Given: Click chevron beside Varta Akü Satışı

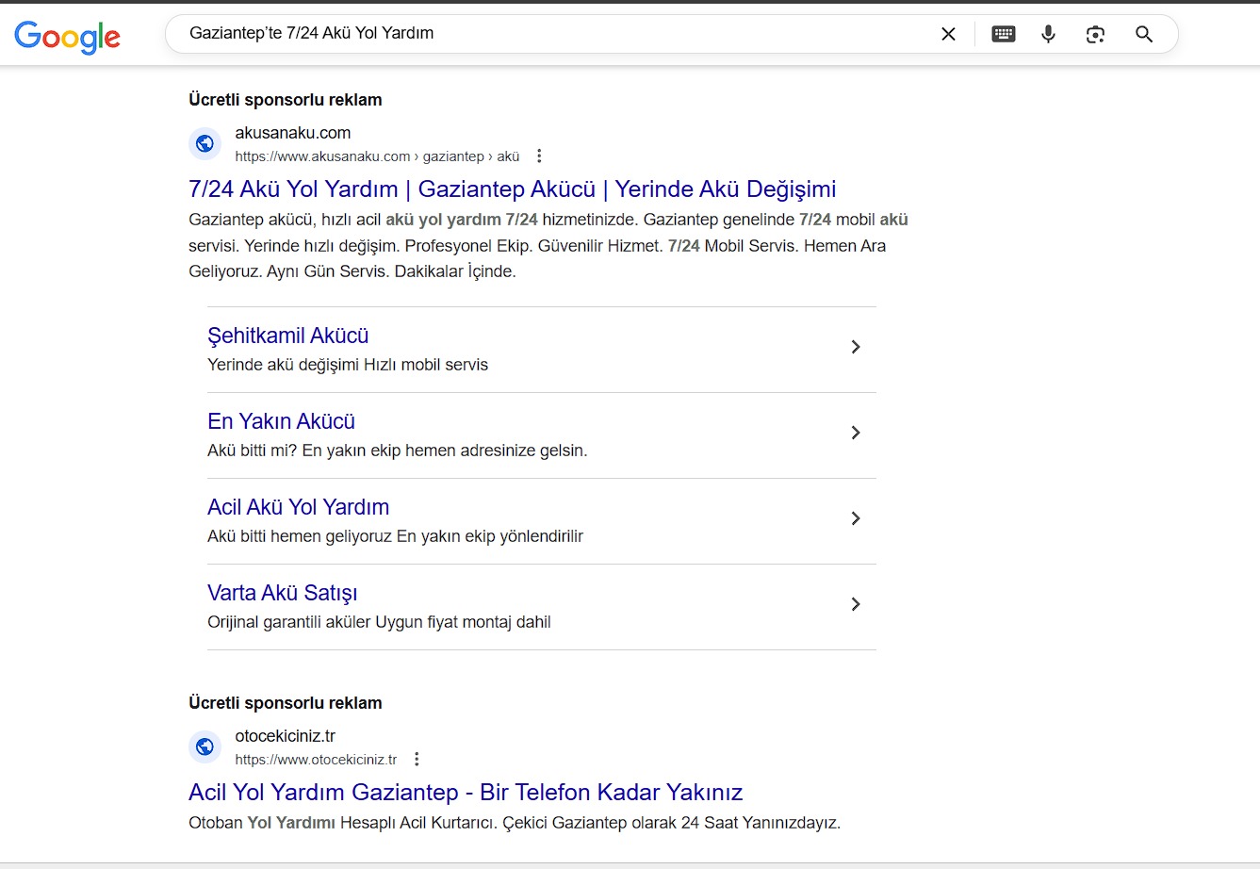Looking at the screenshot, I should [x=856, y=604].
